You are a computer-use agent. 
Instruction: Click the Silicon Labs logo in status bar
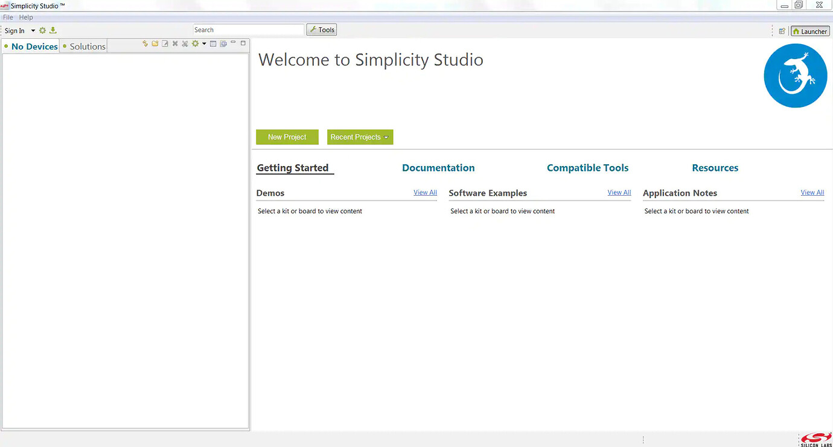[815, 439]
